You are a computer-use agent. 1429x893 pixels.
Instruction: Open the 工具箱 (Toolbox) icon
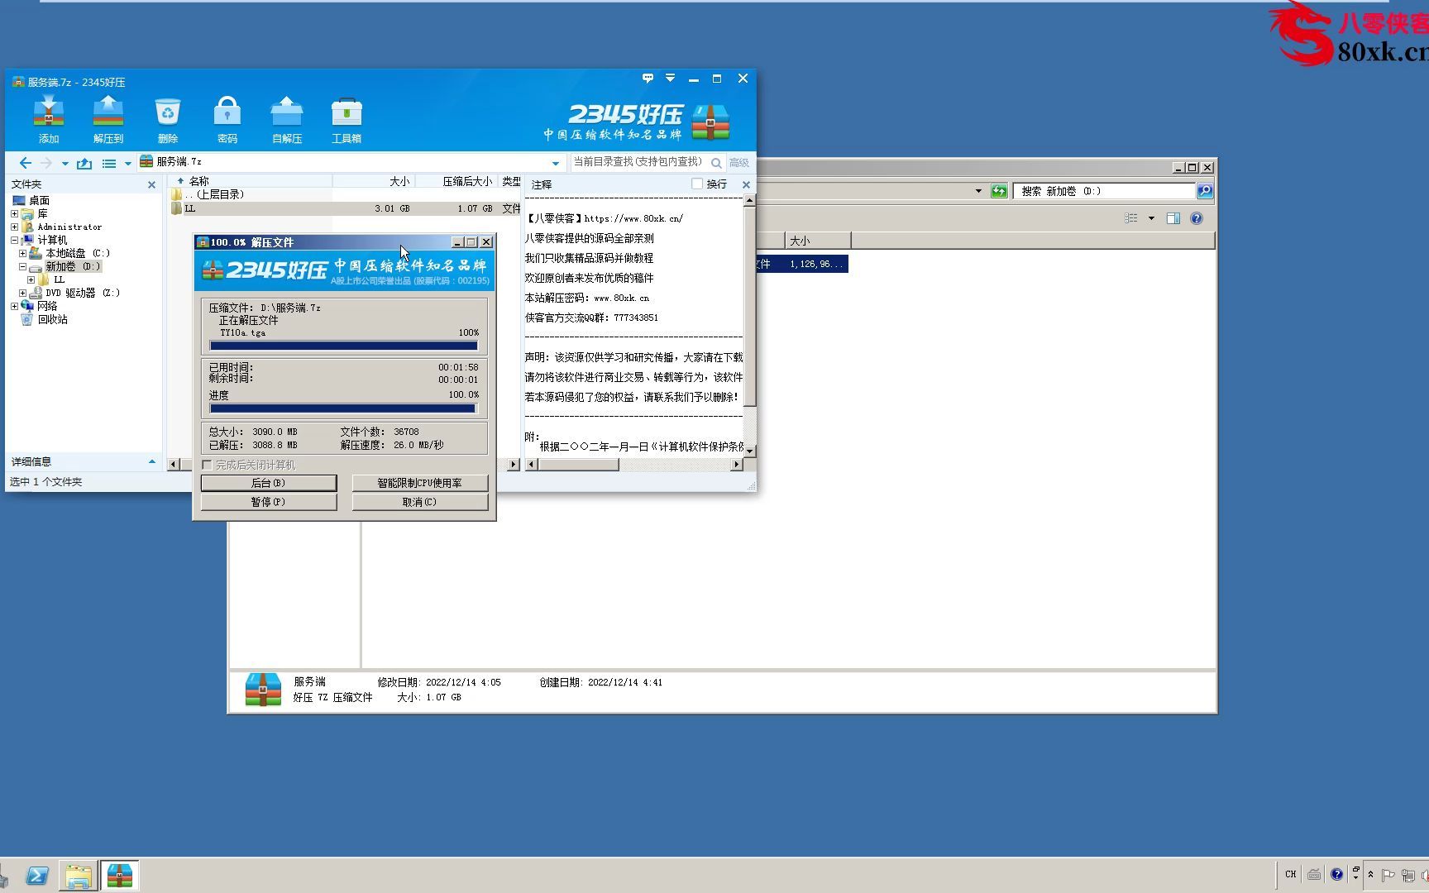346,119
